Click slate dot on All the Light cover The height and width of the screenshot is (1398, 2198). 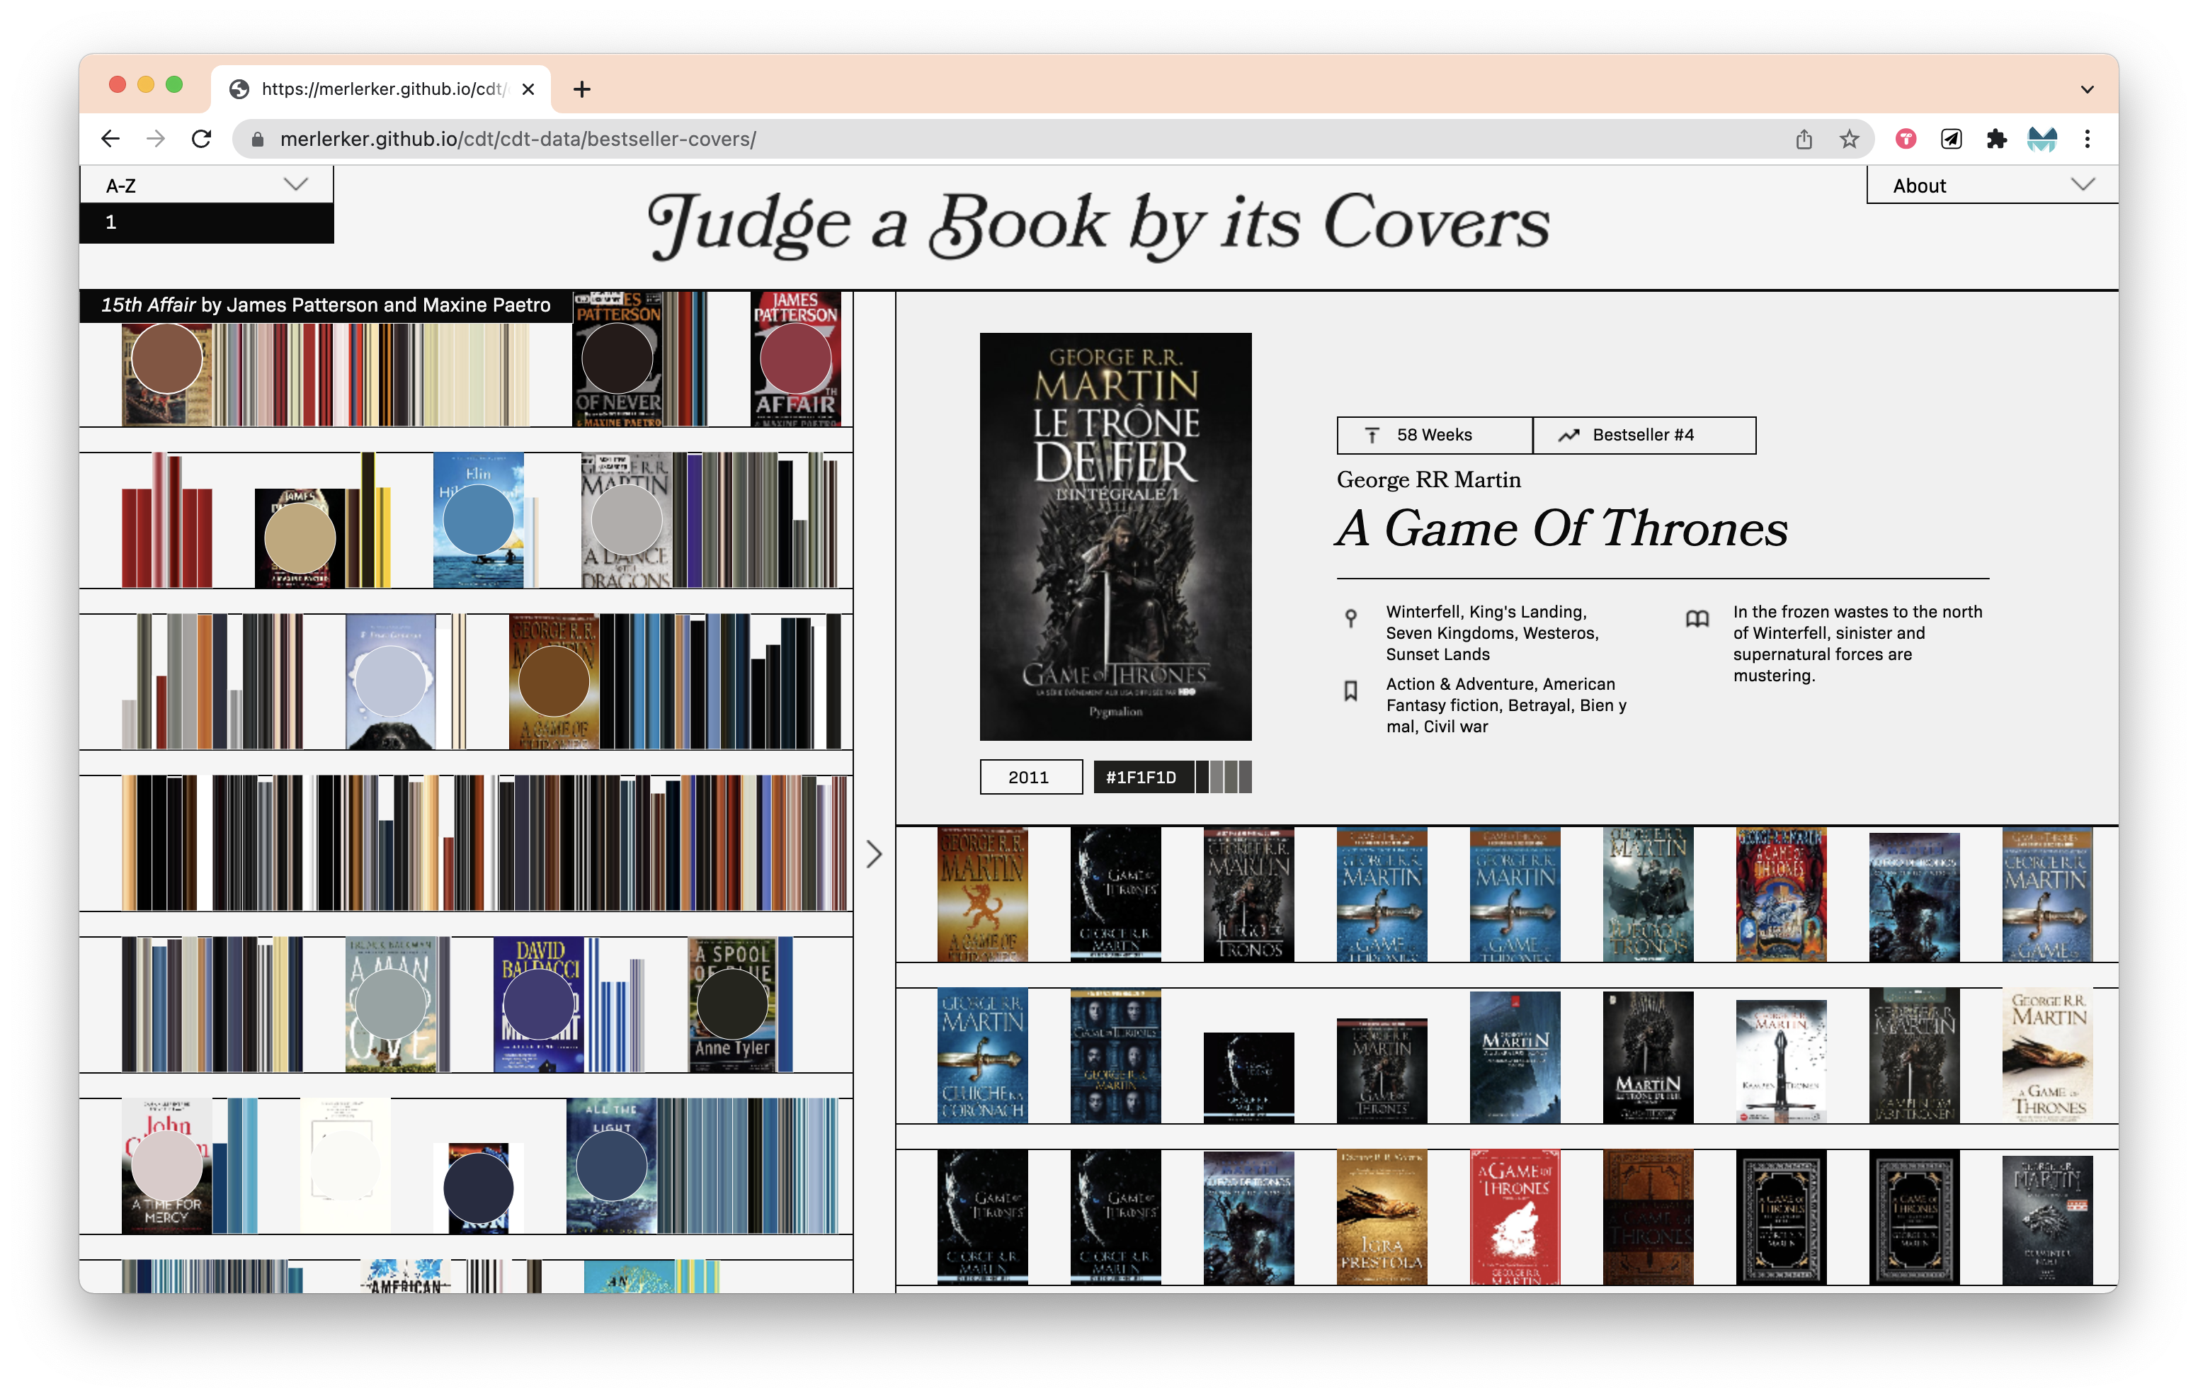[x=612, y=1166]
